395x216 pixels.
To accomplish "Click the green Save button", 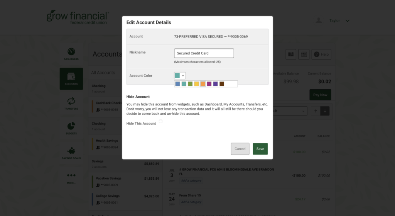I will pos(260,149).
